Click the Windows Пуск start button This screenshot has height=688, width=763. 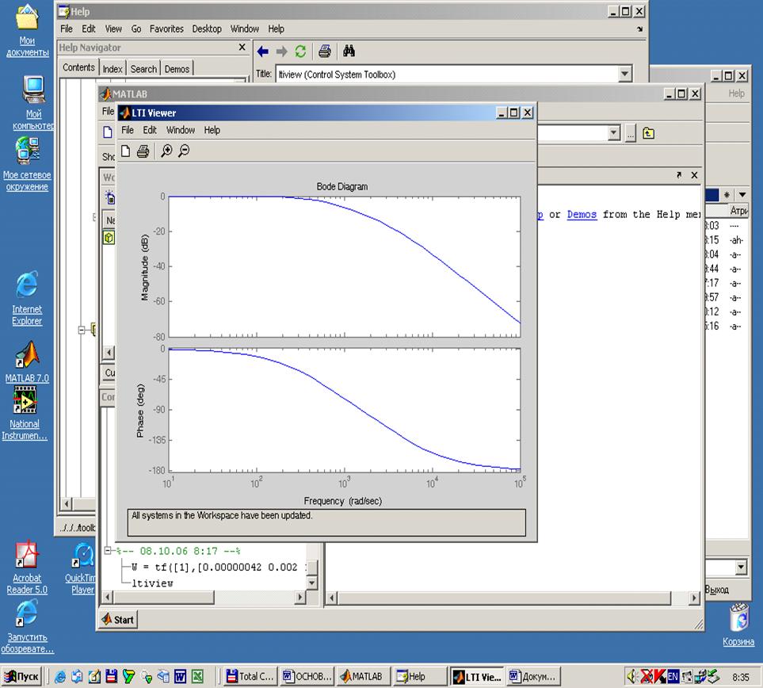[21, 676]
